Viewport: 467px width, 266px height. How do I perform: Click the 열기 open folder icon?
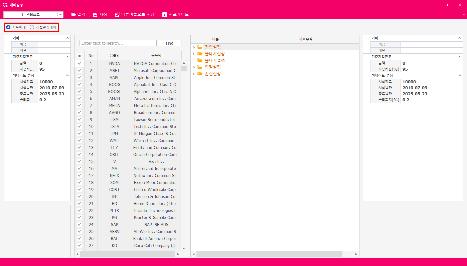coord(73,15)
